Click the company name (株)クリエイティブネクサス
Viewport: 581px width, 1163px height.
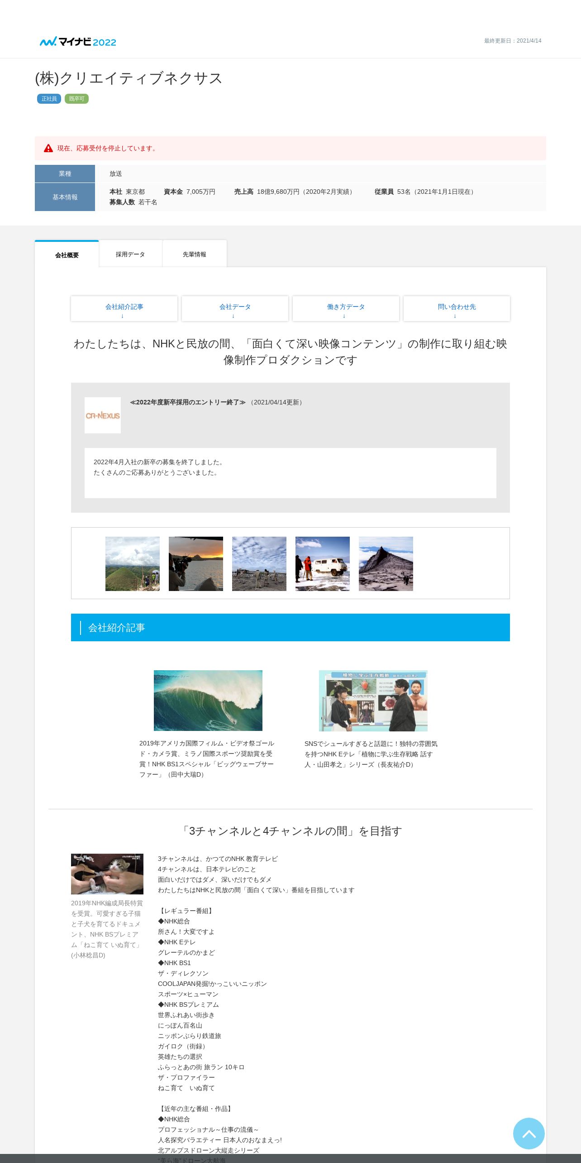click(129, 78)
